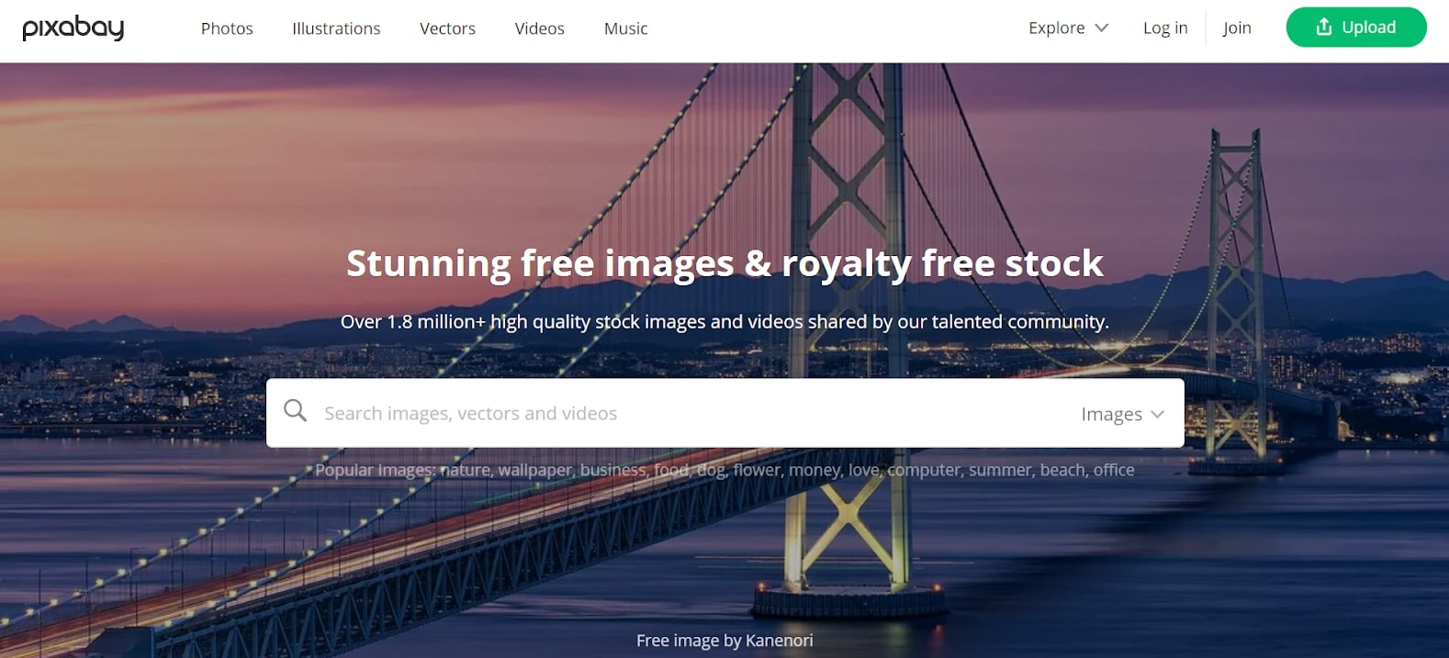The image size is (1449, 658).
Task: Go to the Illustrations section
Action: pyautogui.click(x=336, y=28)
